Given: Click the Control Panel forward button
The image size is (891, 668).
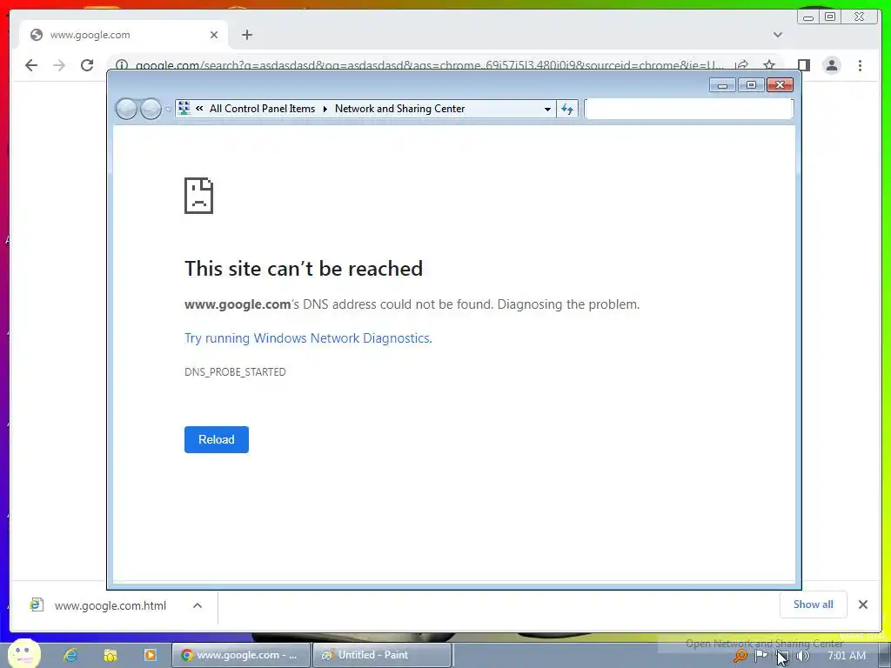Looking at the screenshot, I should pos(151,109).
